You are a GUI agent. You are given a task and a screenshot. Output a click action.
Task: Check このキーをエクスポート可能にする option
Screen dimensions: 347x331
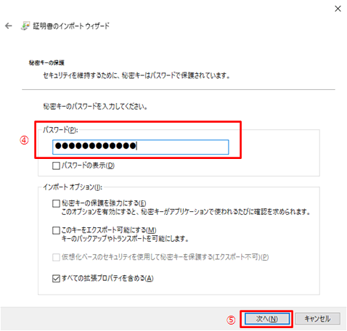tap(56, 230)
